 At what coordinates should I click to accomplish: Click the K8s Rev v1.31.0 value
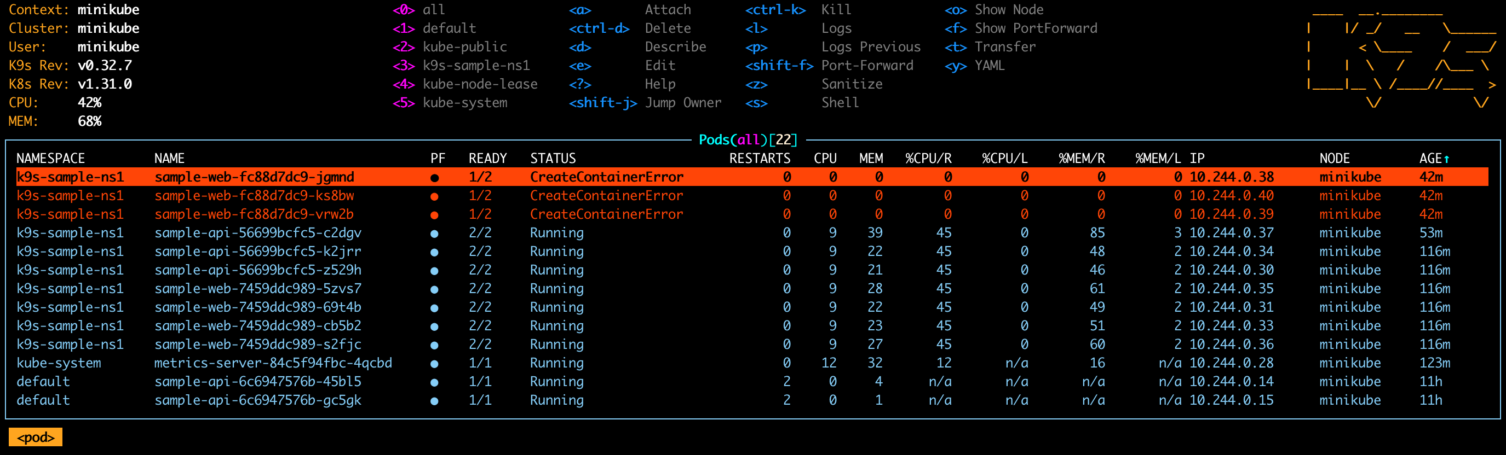105,85
